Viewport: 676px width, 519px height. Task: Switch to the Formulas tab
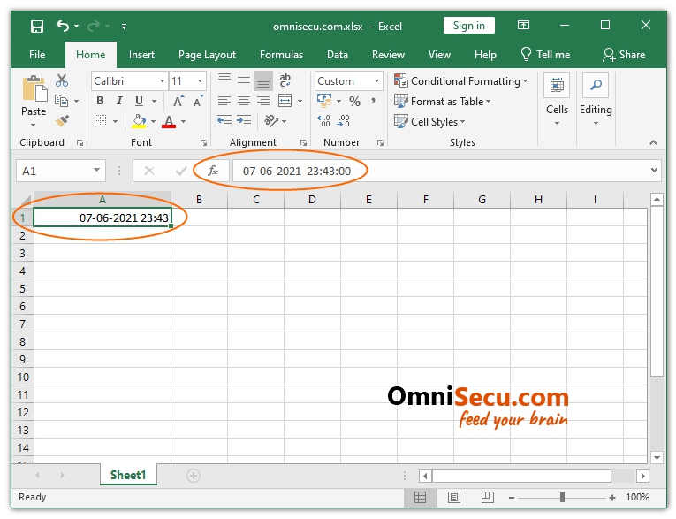pos(281,55)
